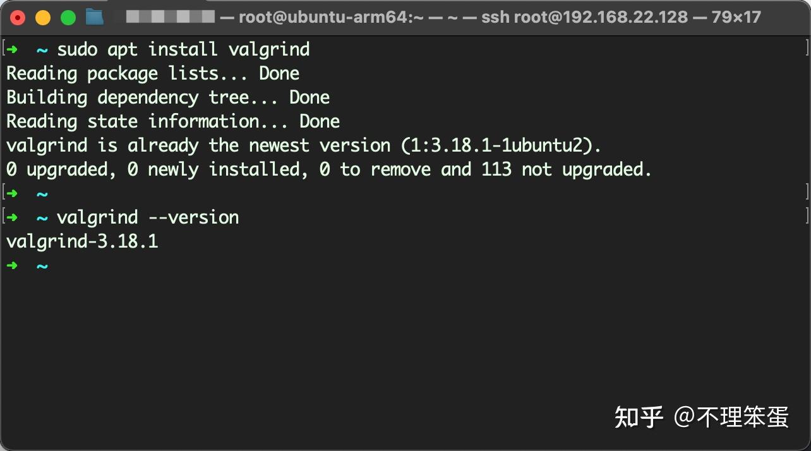Viewport: 811px width, 451px height.
Task: Click the 'valgrind --version' command text
Action: coord(148,217)
